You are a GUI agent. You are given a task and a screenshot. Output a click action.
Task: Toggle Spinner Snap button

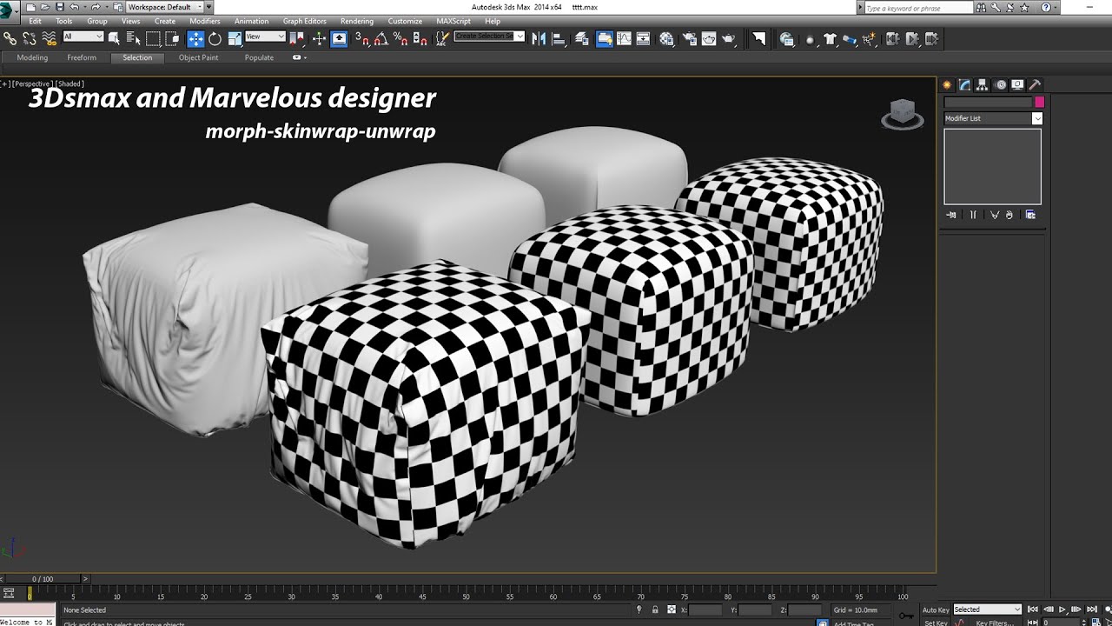coord(420,38)
